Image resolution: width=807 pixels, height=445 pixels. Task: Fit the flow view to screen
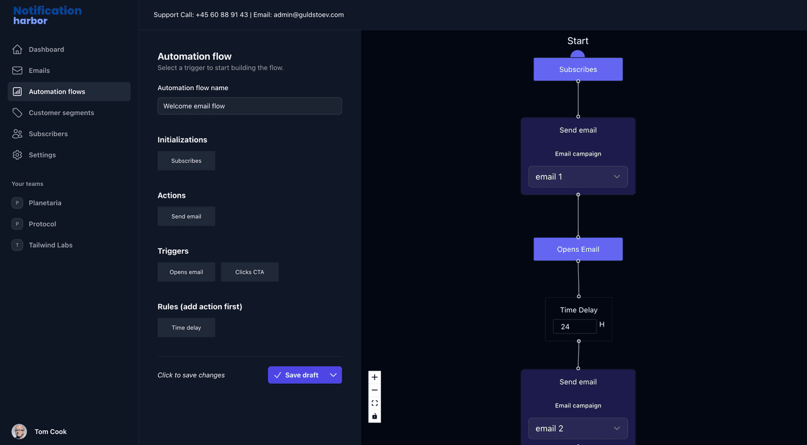pyautogui.click(x=374, y=403)
